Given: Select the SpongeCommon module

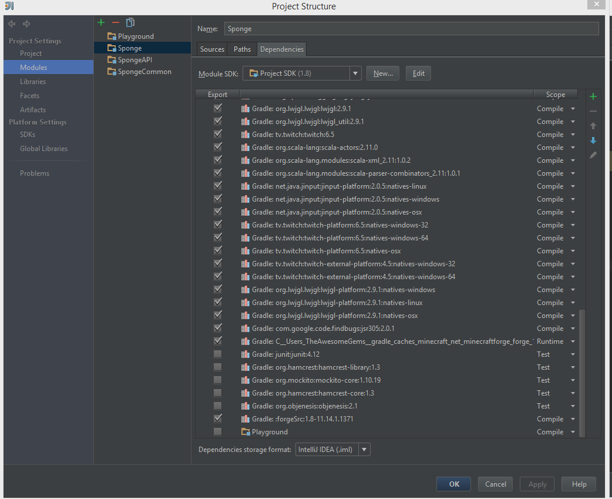Looking at the screenshot, I should click(x=144, y=72).
